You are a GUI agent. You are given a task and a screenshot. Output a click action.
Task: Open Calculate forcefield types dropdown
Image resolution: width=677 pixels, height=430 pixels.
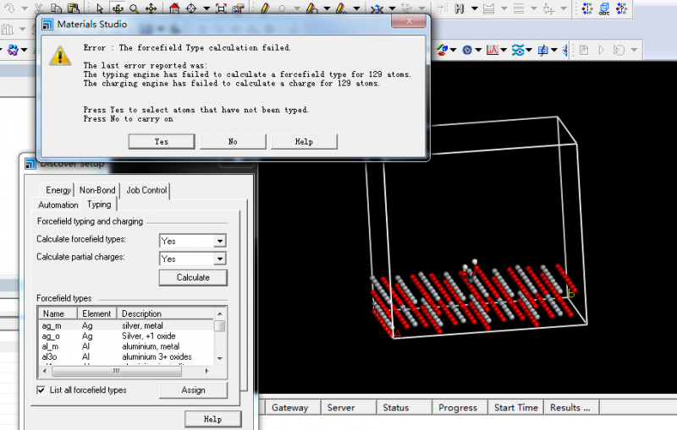coord(220,241)
